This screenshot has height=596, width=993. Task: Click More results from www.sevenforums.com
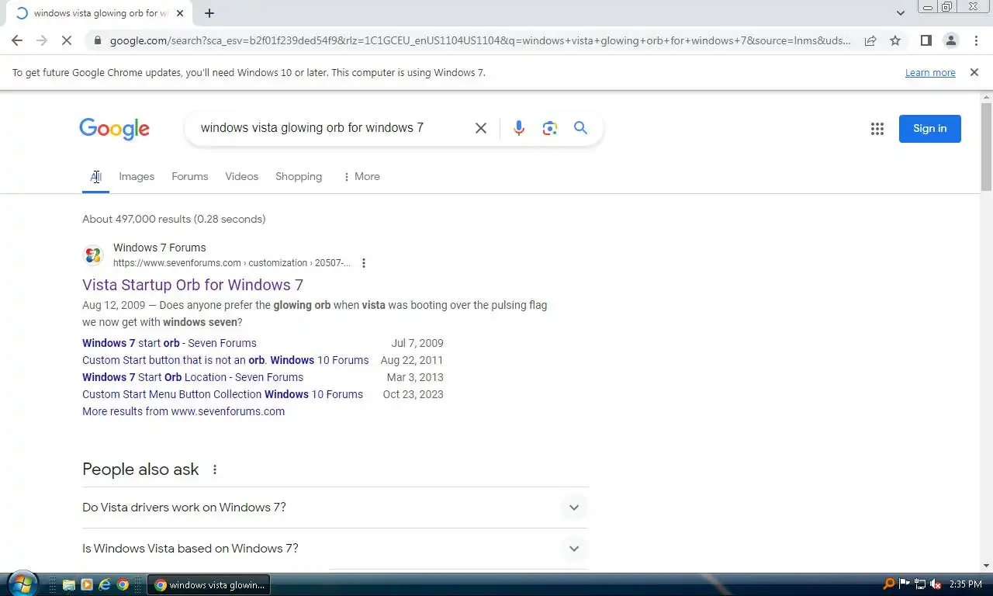click(183, 411)
